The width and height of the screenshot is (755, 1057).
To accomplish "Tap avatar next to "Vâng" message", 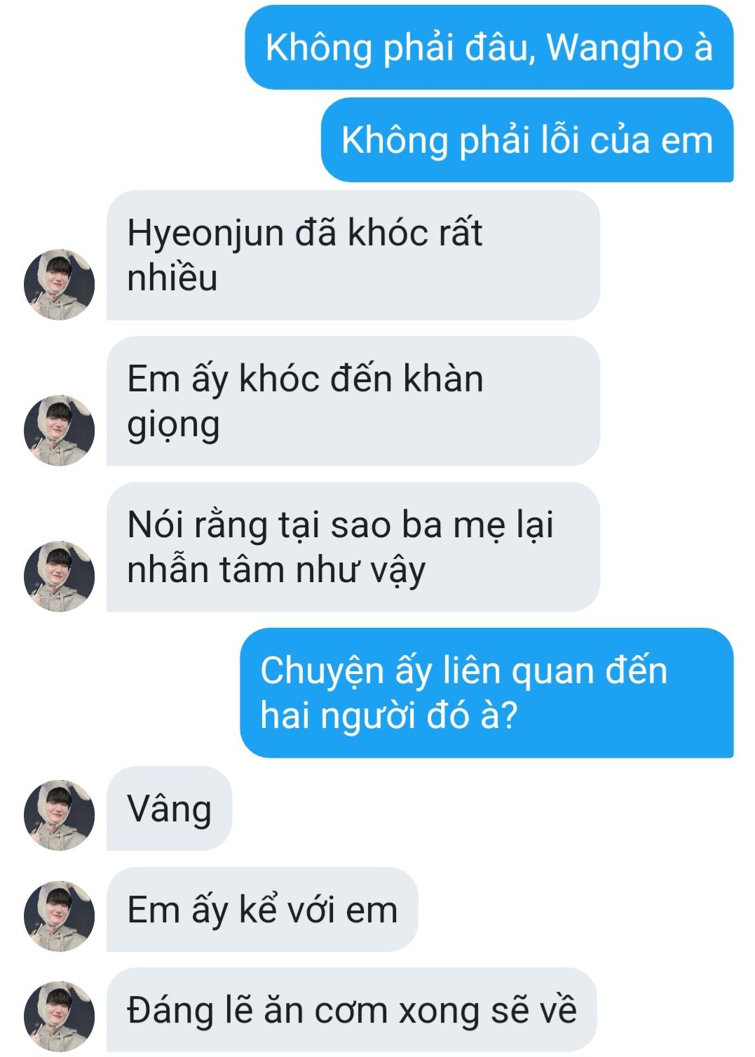I will pos(59,815).
